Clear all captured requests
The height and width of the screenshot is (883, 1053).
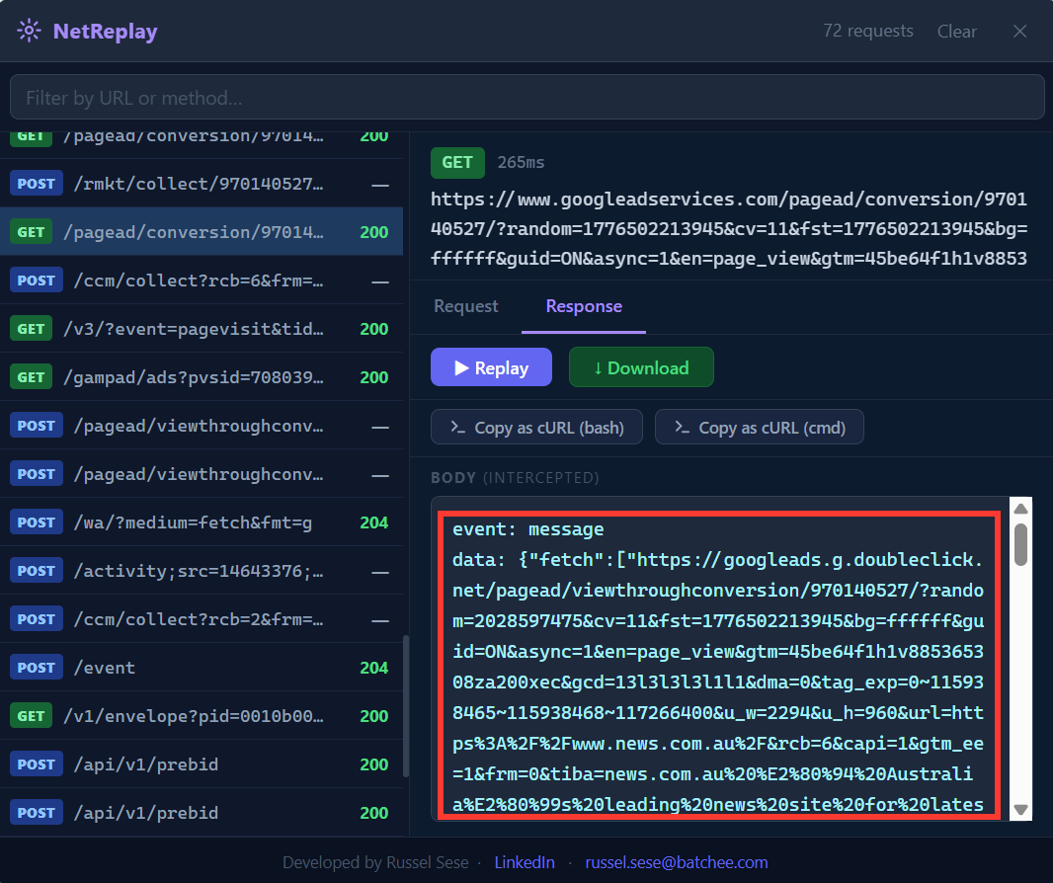[956, 32]
